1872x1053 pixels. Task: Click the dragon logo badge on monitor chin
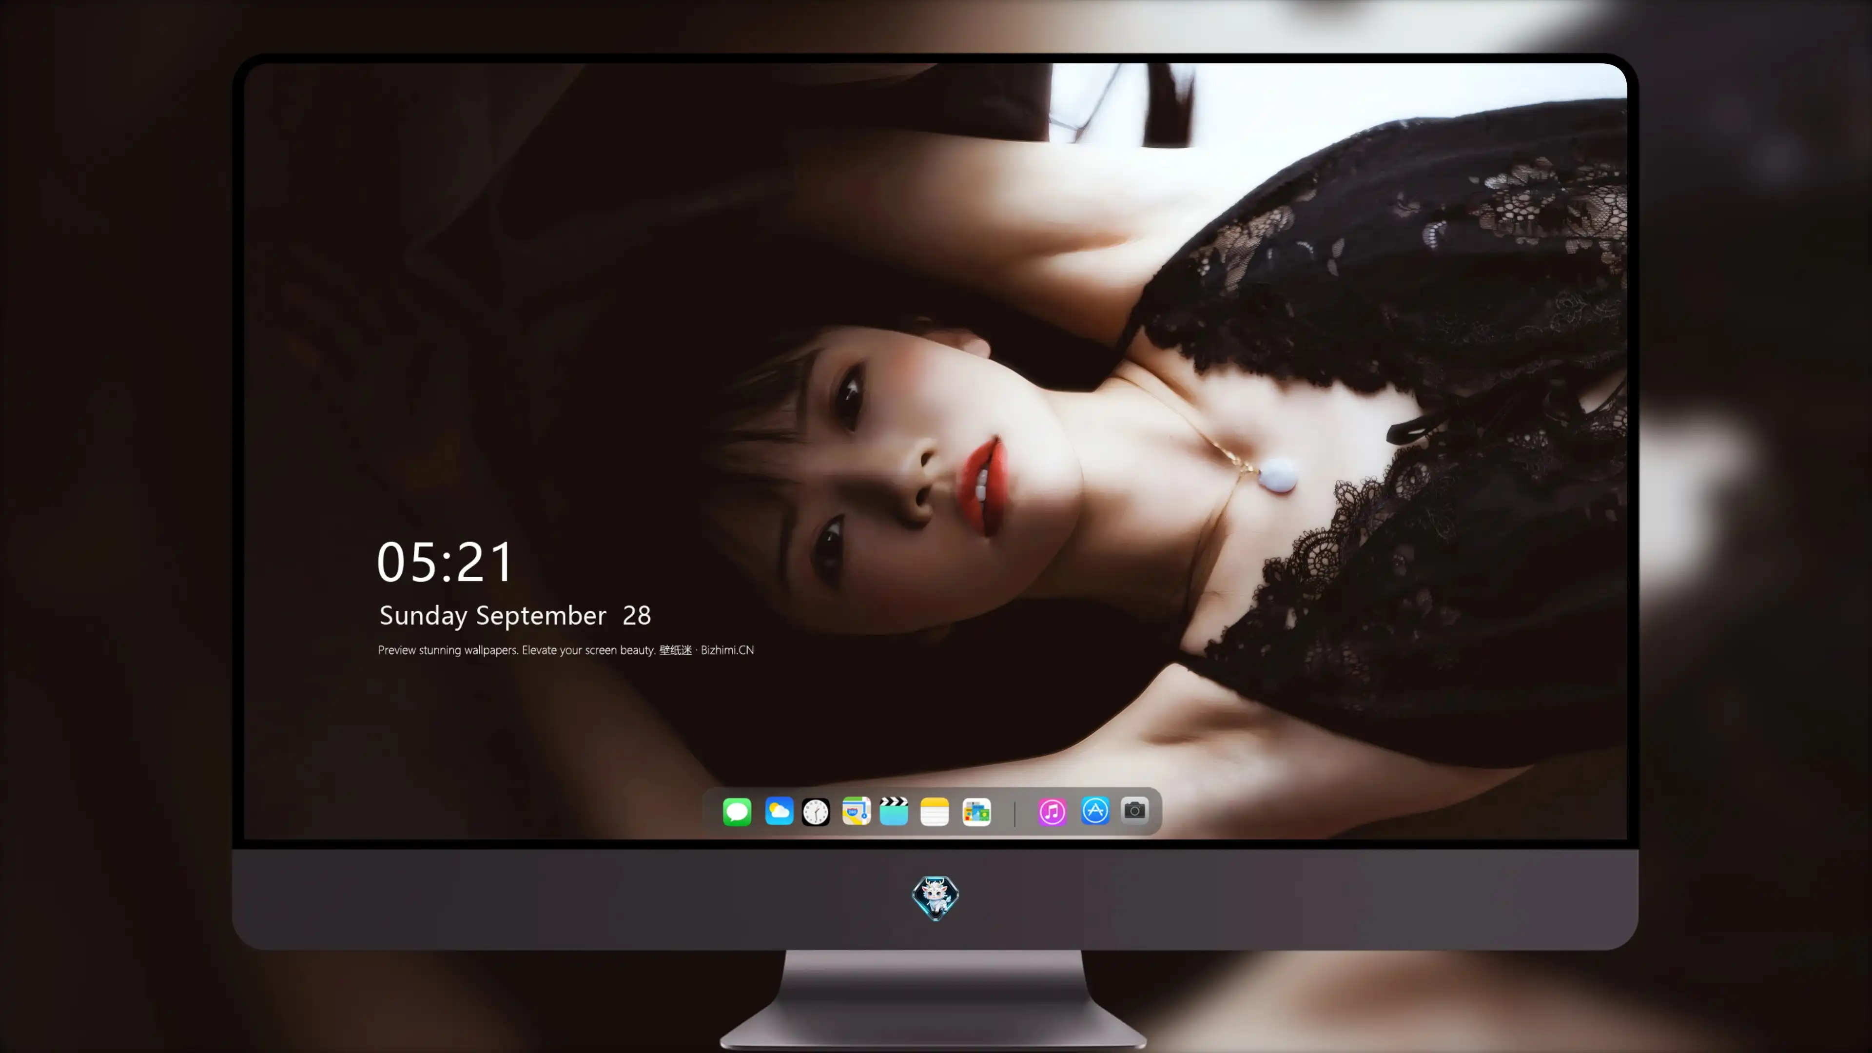tap(936, 898)
